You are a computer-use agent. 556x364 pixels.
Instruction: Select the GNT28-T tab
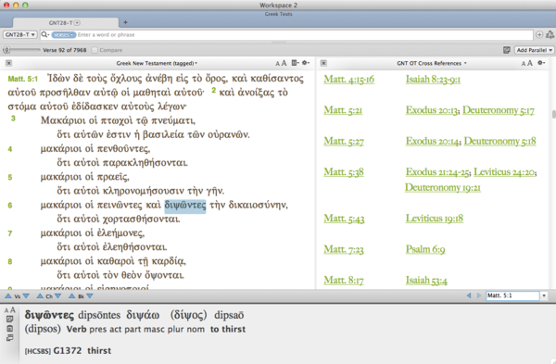pos(66,22)
